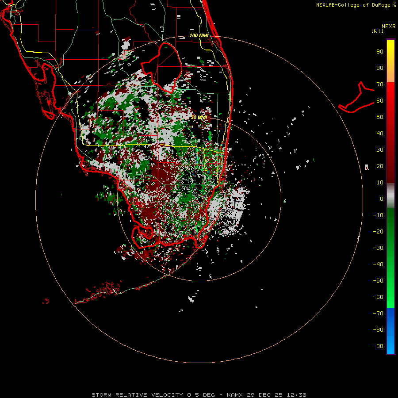Screen dimensions: 398x398
Task: Click the positive 70 scale label
Action: pos(380,84)
